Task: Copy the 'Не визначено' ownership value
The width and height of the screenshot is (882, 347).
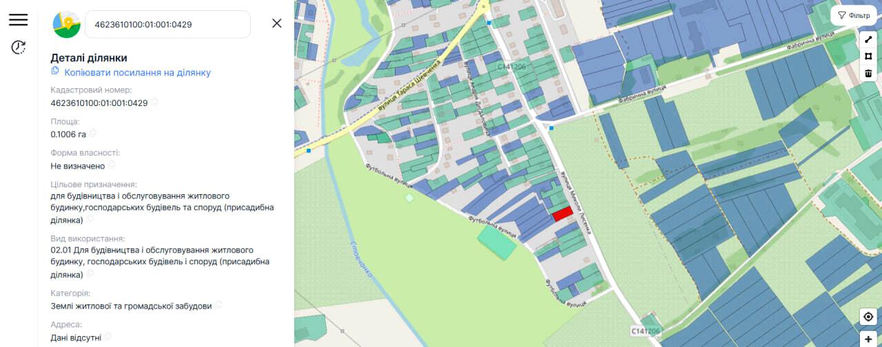Action: [112, 165]
